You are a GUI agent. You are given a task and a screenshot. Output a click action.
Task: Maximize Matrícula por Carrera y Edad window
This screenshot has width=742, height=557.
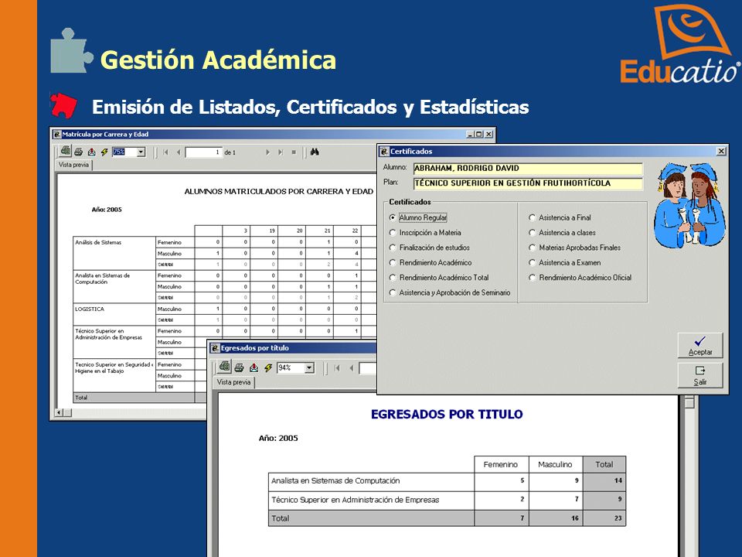479,134
